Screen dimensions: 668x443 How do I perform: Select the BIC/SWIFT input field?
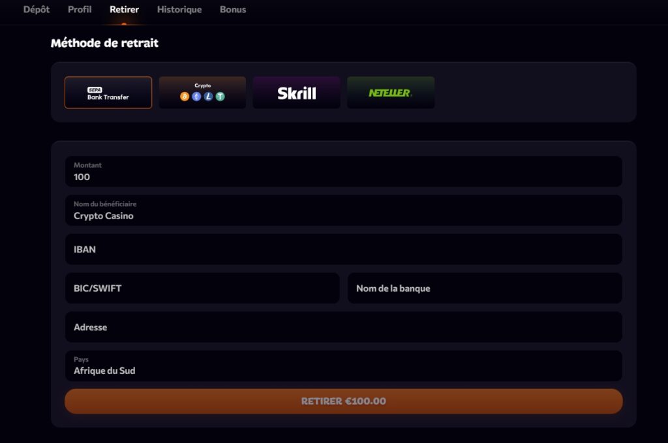(202, 288)
